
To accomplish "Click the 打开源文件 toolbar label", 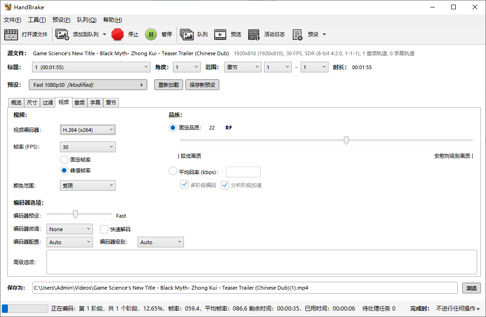I will [x=35, y=34].
